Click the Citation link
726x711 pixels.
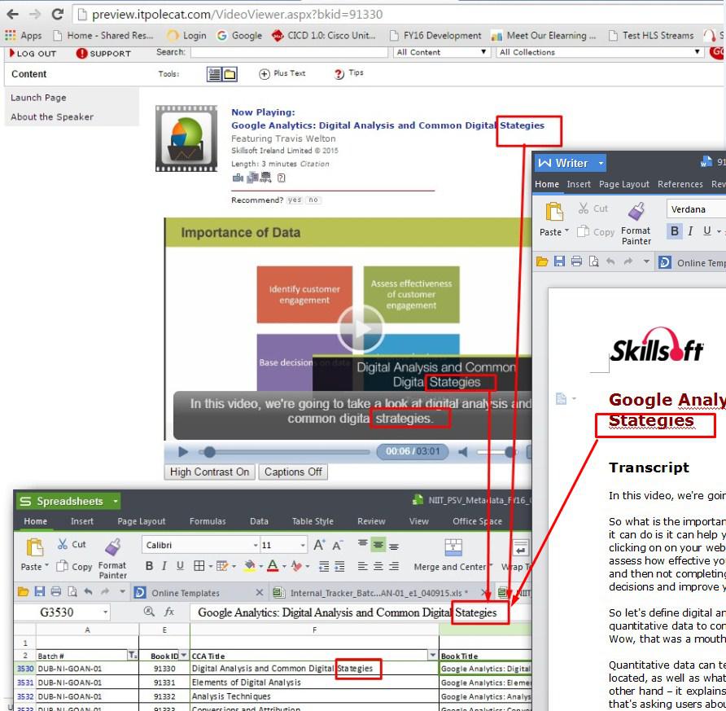click(314, 164)
